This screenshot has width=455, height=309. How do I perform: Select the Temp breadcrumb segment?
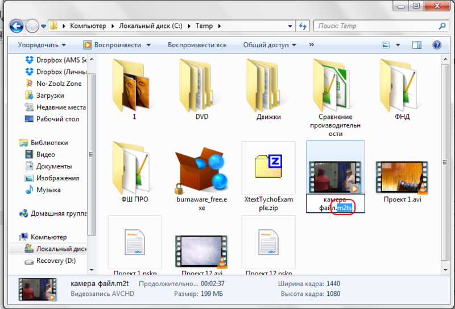pos(204,26)
